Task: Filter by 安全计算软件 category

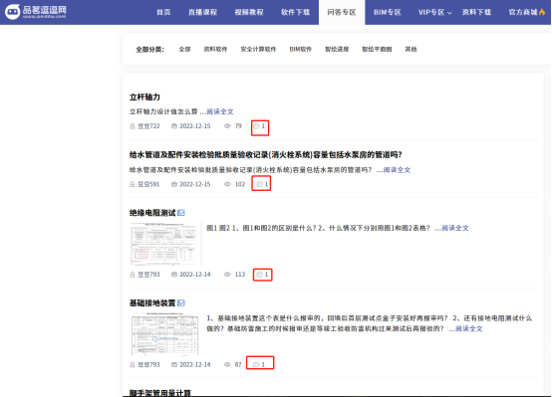Action: 258,49
